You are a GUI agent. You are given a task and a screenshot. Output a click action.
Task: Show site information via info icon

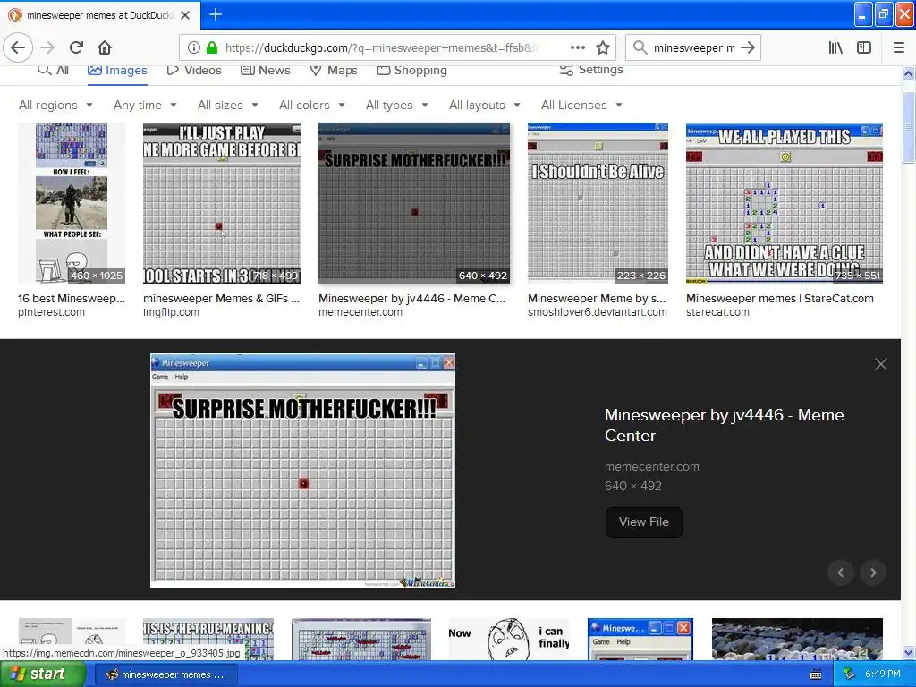click(194, 47)
